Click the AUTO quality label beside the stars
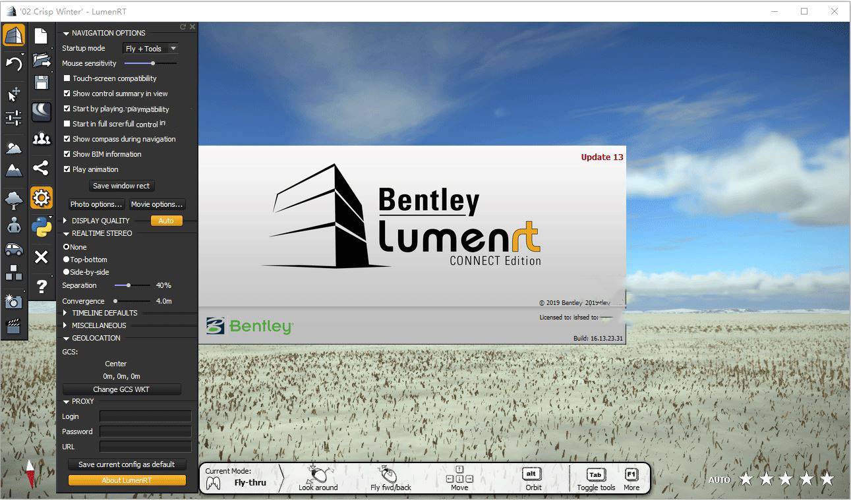 [x=719, y=480]
